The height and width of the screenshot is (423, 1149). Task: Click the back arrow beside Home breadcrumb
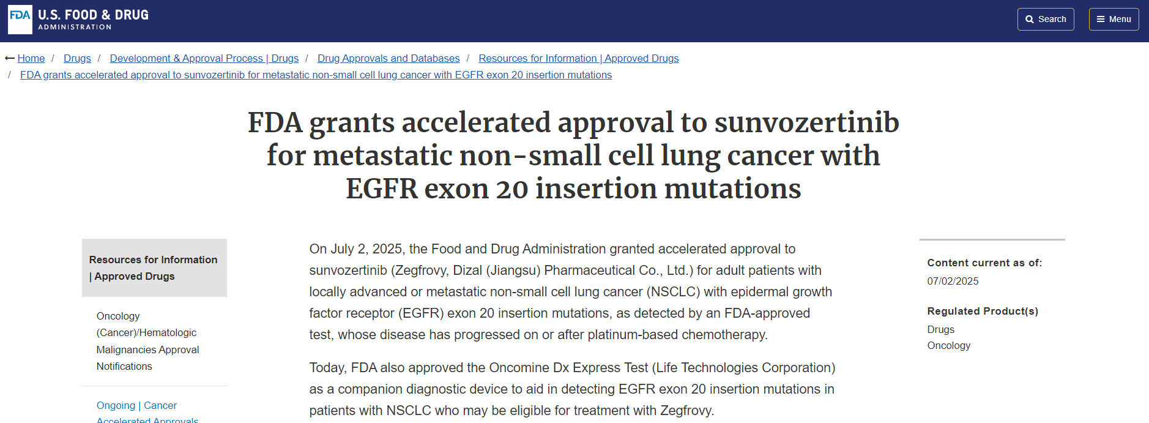coord(9,59)
